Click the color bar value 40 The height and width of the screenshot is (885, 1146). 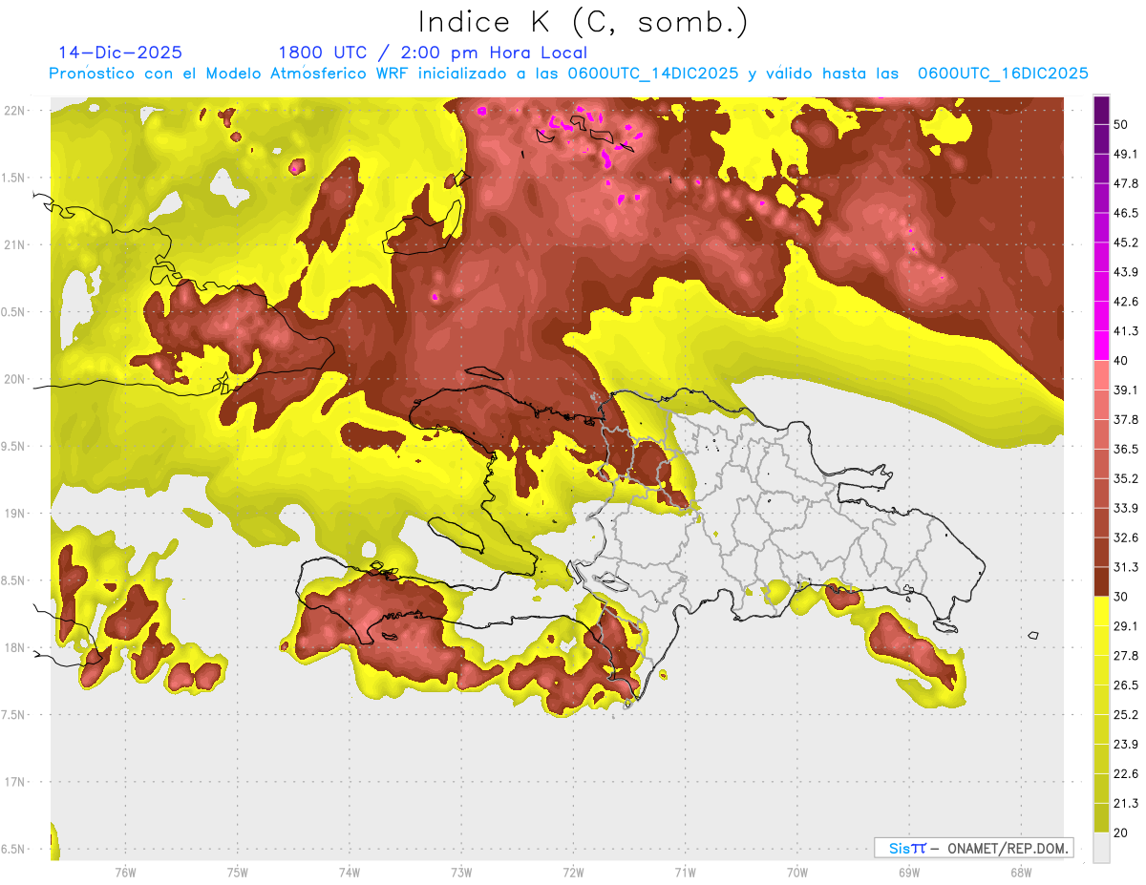pos(1122,361)
